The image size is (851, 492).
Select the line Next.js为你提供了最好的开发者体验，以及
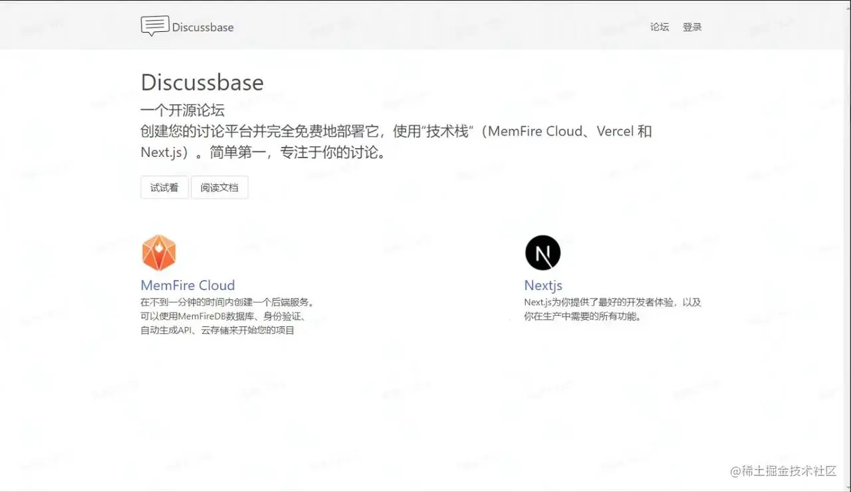pos(612,302)
